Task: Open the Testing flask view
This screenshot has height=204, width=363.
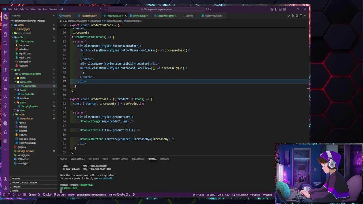Action: click(x=5, y=88)
